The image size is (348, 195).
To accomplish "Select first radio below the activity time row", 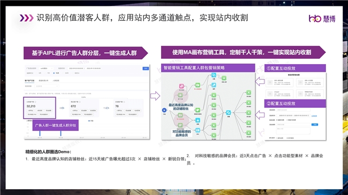I will tap(277, 120).
